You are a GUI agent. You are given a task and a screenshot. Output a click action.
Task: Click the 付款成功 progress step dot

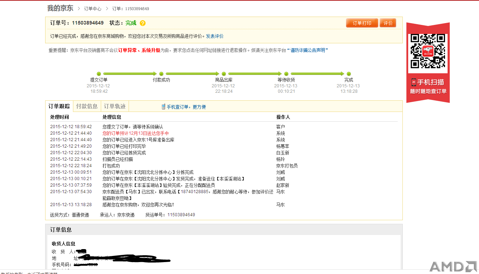(161, 74)
